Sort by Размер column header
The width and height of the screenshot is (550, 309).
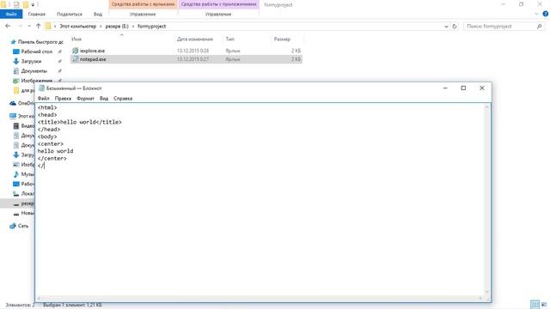pos(282,39)
